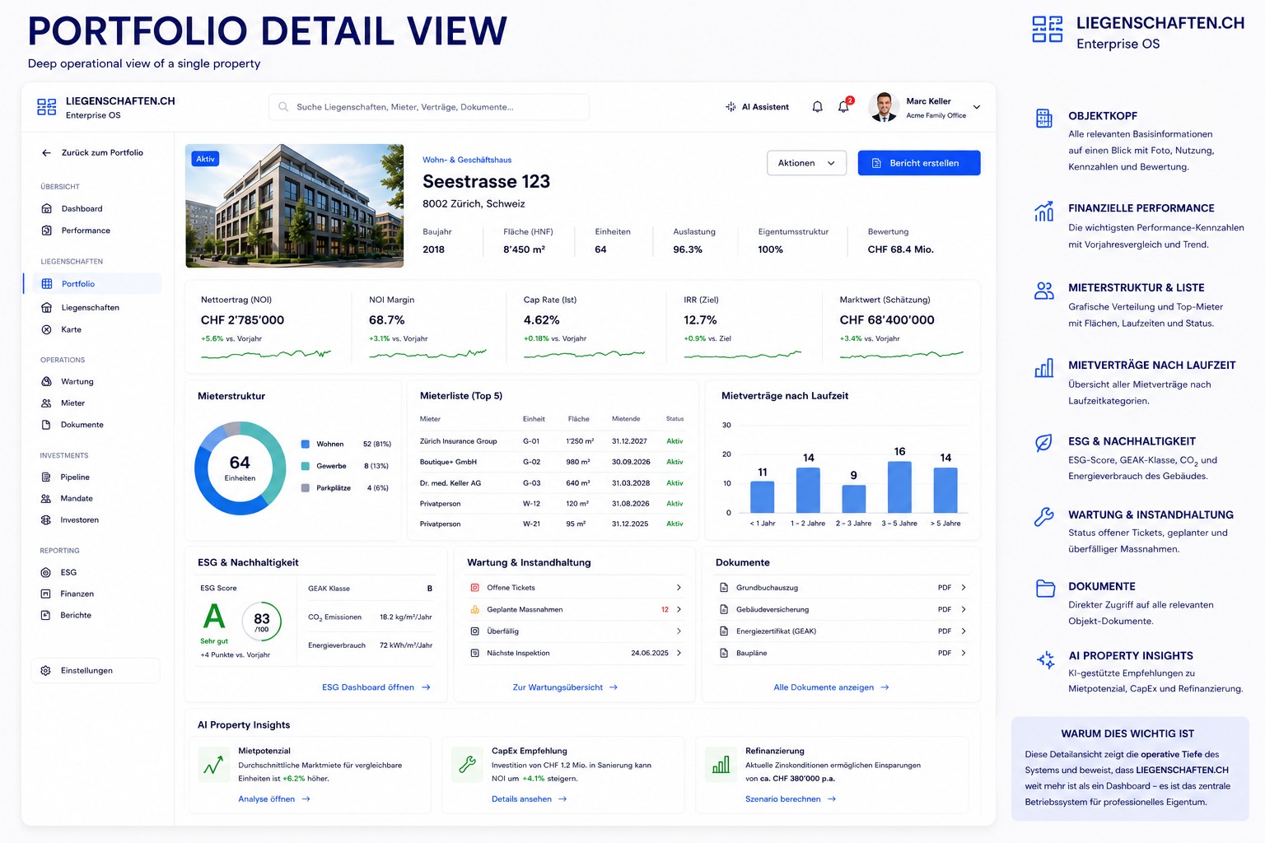Screen dimensions: 1265x843
Task: Click the 3 – 5 Jahre bar in chart
Action: click(899, 487)
